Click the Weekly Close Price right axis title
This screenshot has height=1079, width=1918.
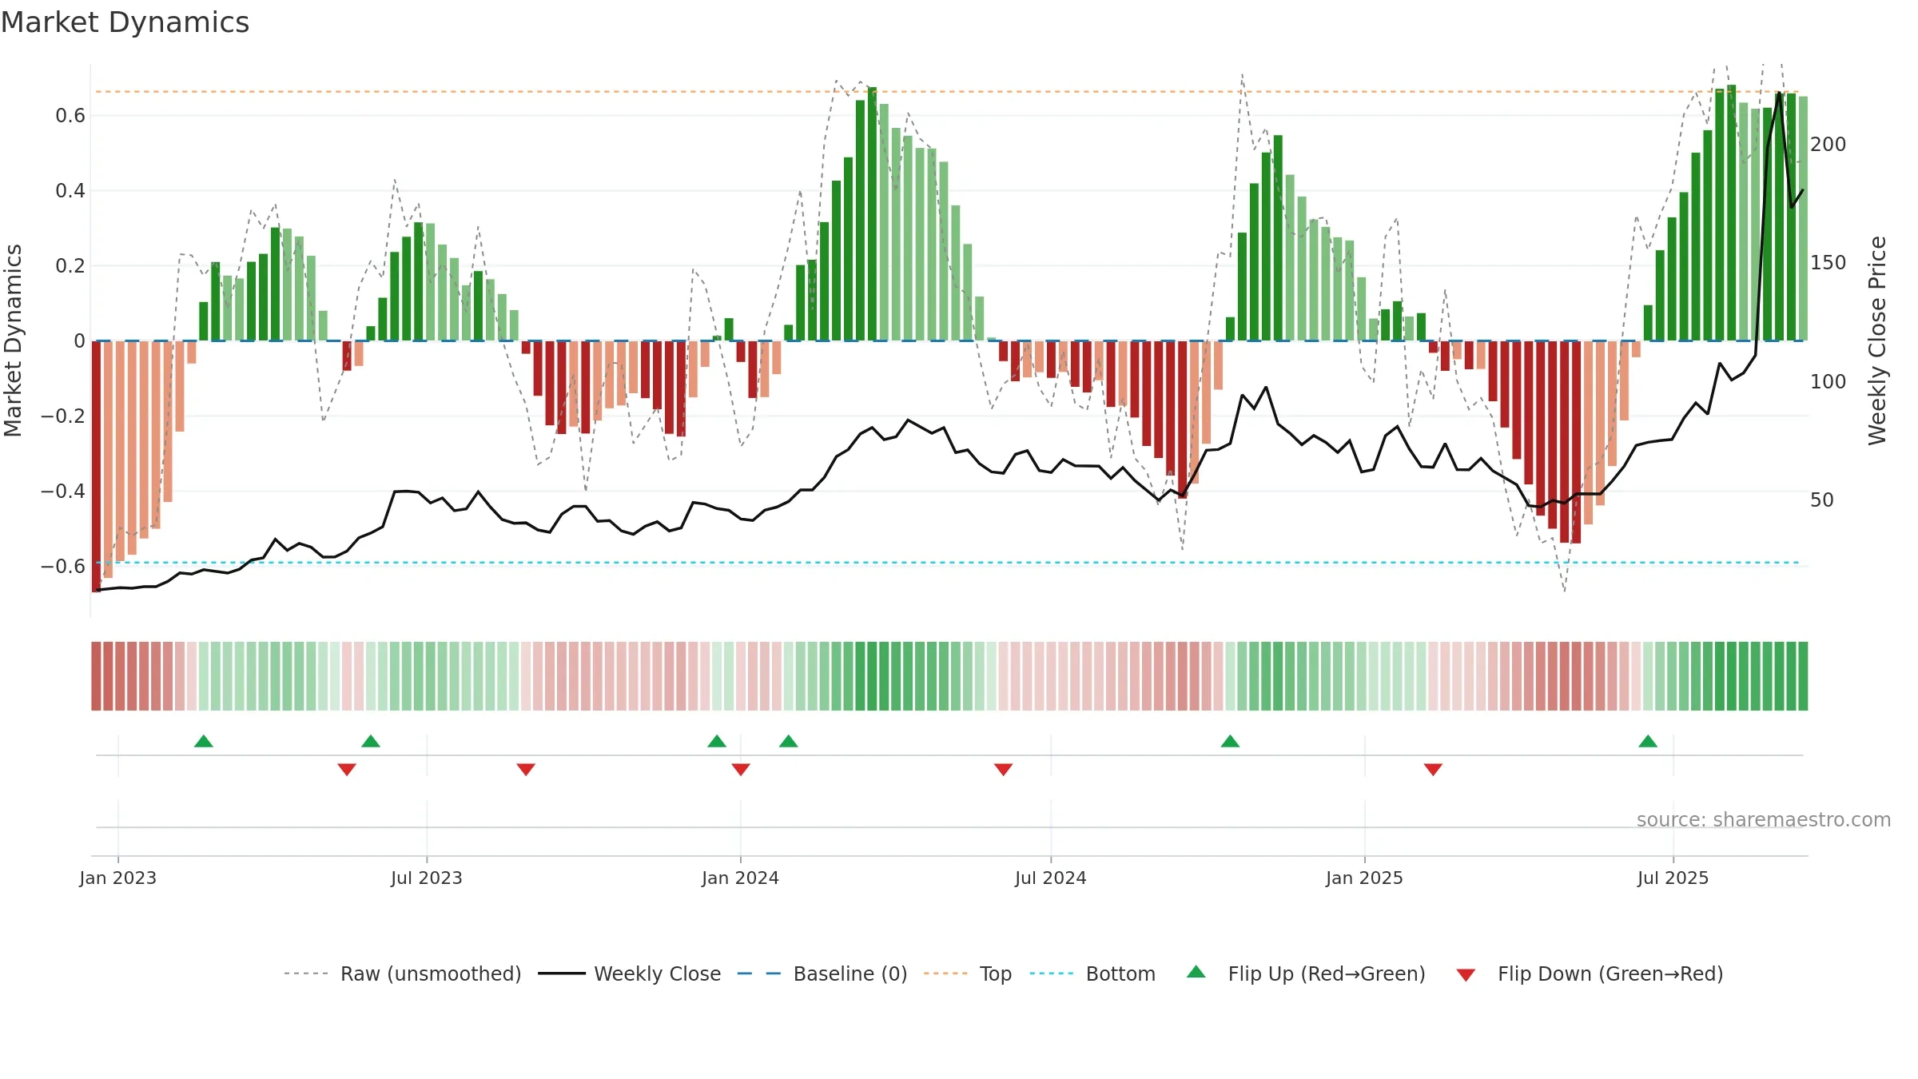(x=1877, y=340)
